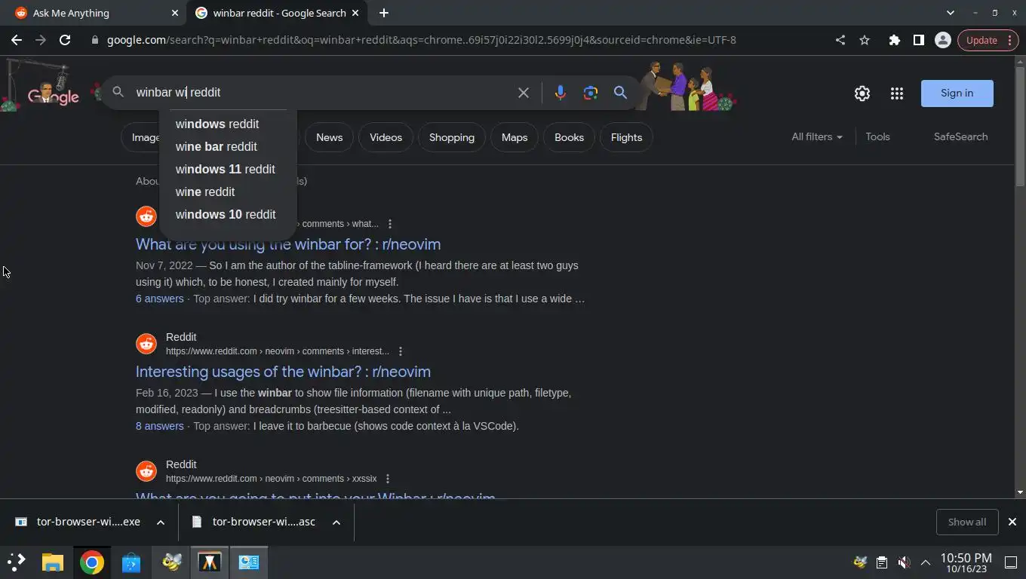This screenshot has height=579, width=1026.
Task: Open search Tools
Action: point(877,136)
